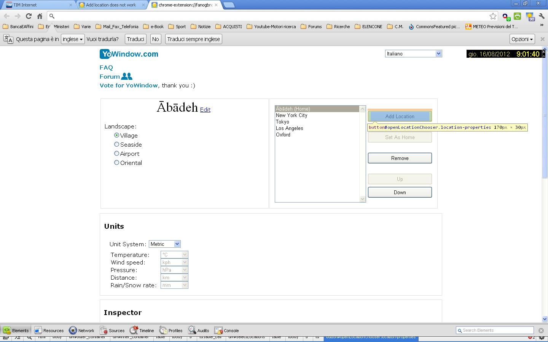Select the Airport landscape option
This screenshot has height=342, width=548.
(x=116, y=154)
